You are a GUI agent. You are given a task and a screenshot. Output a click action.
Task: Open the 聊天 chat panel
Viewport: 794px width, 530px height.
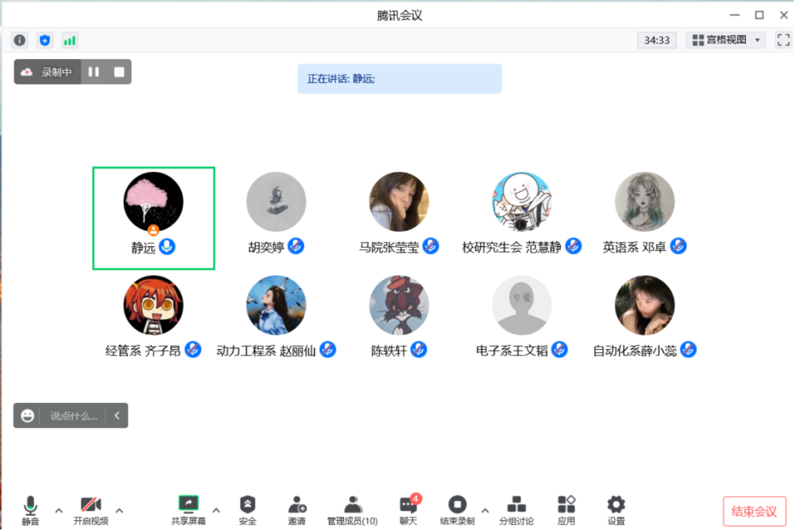click(409, 510)
